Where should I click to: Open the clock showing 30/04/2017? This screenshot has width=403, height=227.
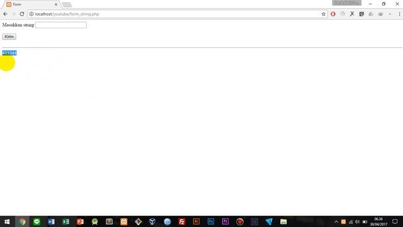(378, 221)
